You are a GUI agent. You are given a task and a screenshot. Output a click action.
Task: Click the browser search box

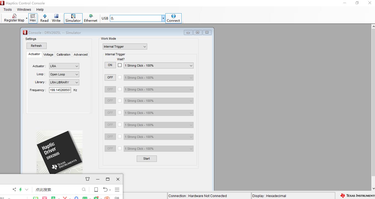click(x=58, y=189)
